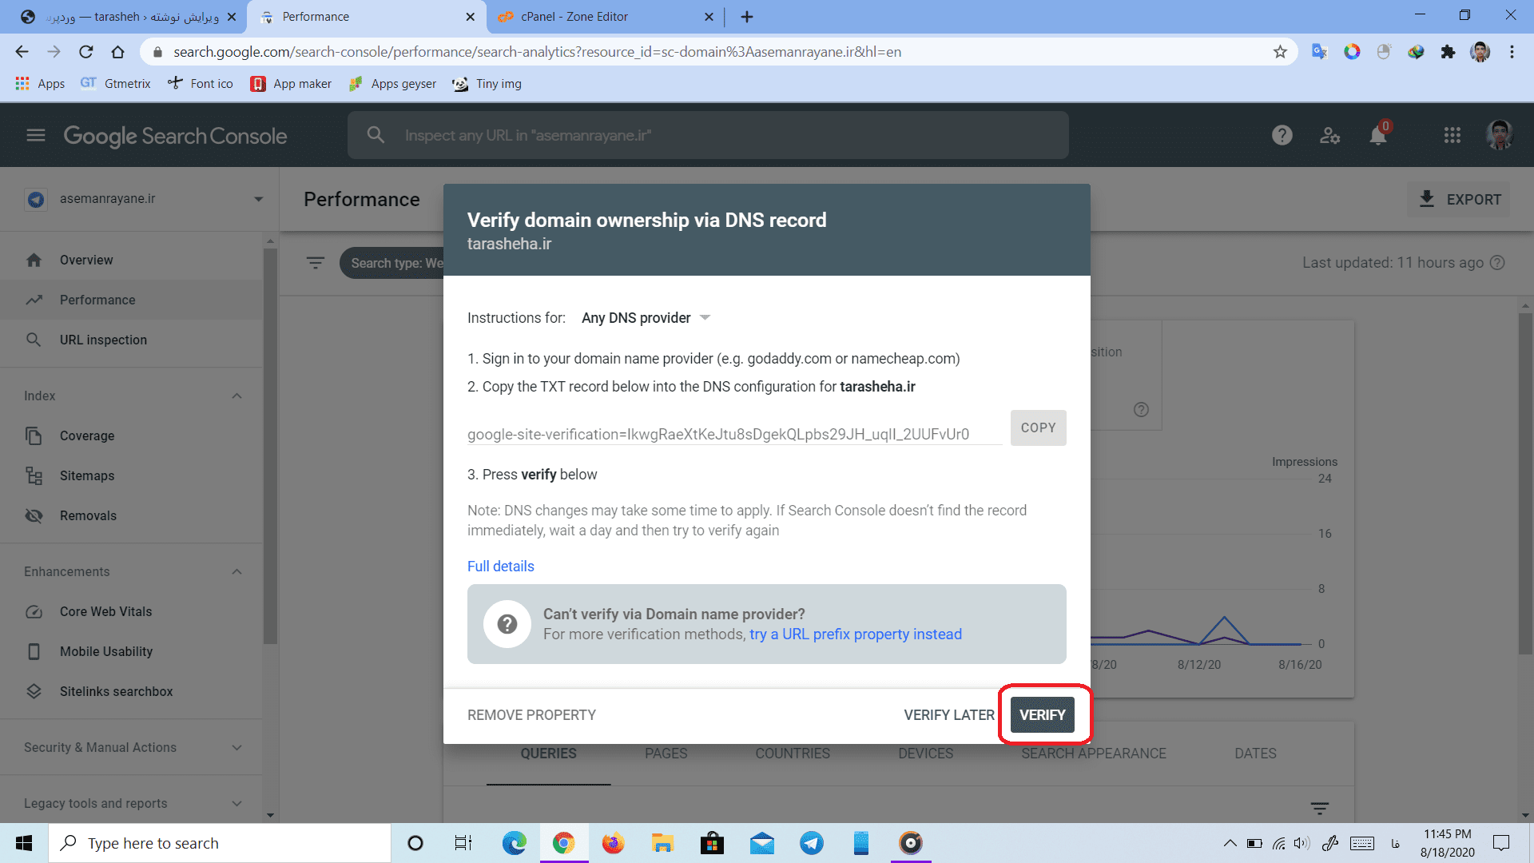This screenshot has height=863, width=1534.
Task: Click the search magnifier in URL inspect bar
Action: click(x=376, y=135)
